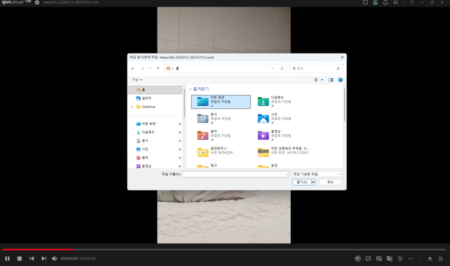Refresh the current folder location
This screenshot has height=266, width=450.
282,68
